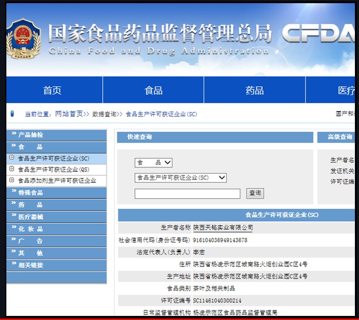This screenshot has width=359, height=320.
Task: Click legal representative value 李宏
Action: (199, 252)
